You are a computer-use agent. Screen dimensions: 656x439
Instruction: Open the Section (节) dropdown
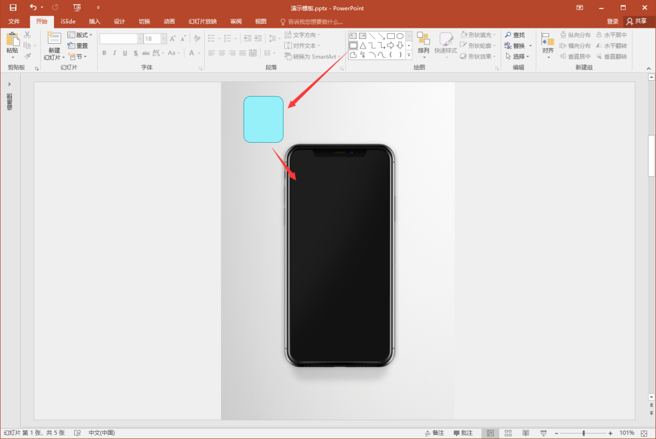(x=78, y=56)
